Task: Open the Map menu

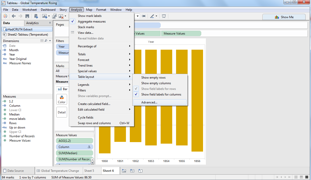Action: coord(89,10)
